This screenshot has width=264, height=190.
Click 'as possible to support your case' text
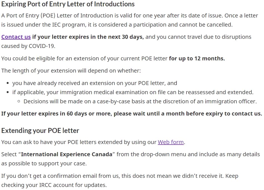tap(44, 163)
